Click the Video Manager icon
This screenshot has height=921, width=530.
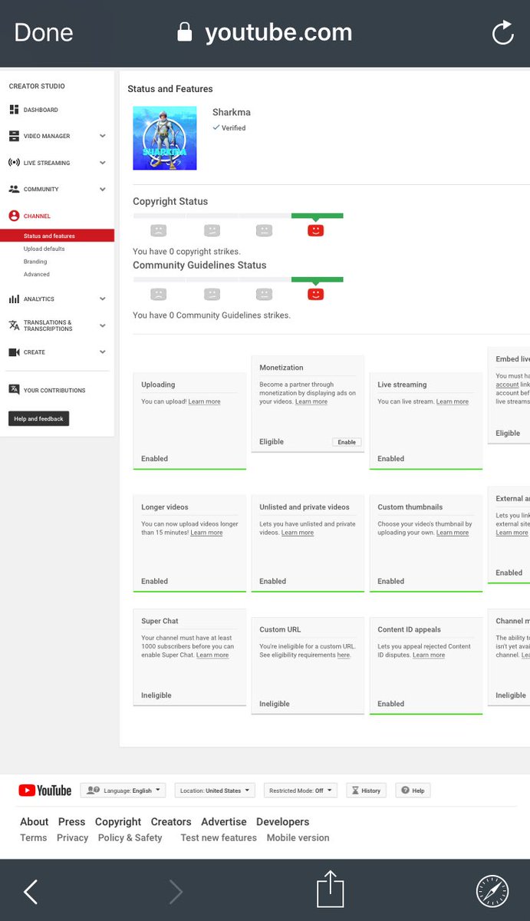coord(14,136)
